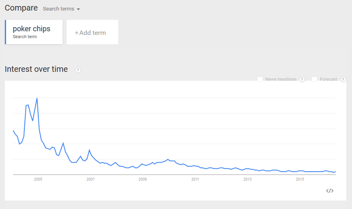Open help icon beside Interest over time
Screen dimensions: 352x209
tap(78, 70)
